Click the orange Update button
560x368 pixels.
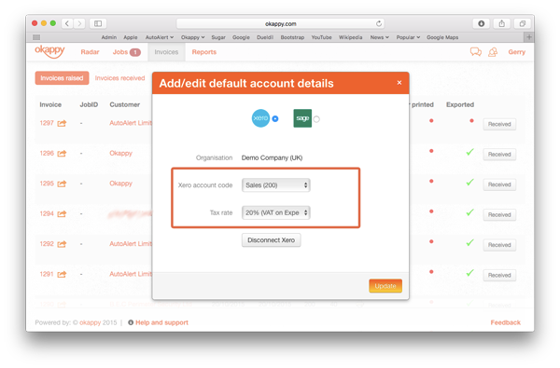click(x=385, y=286)
